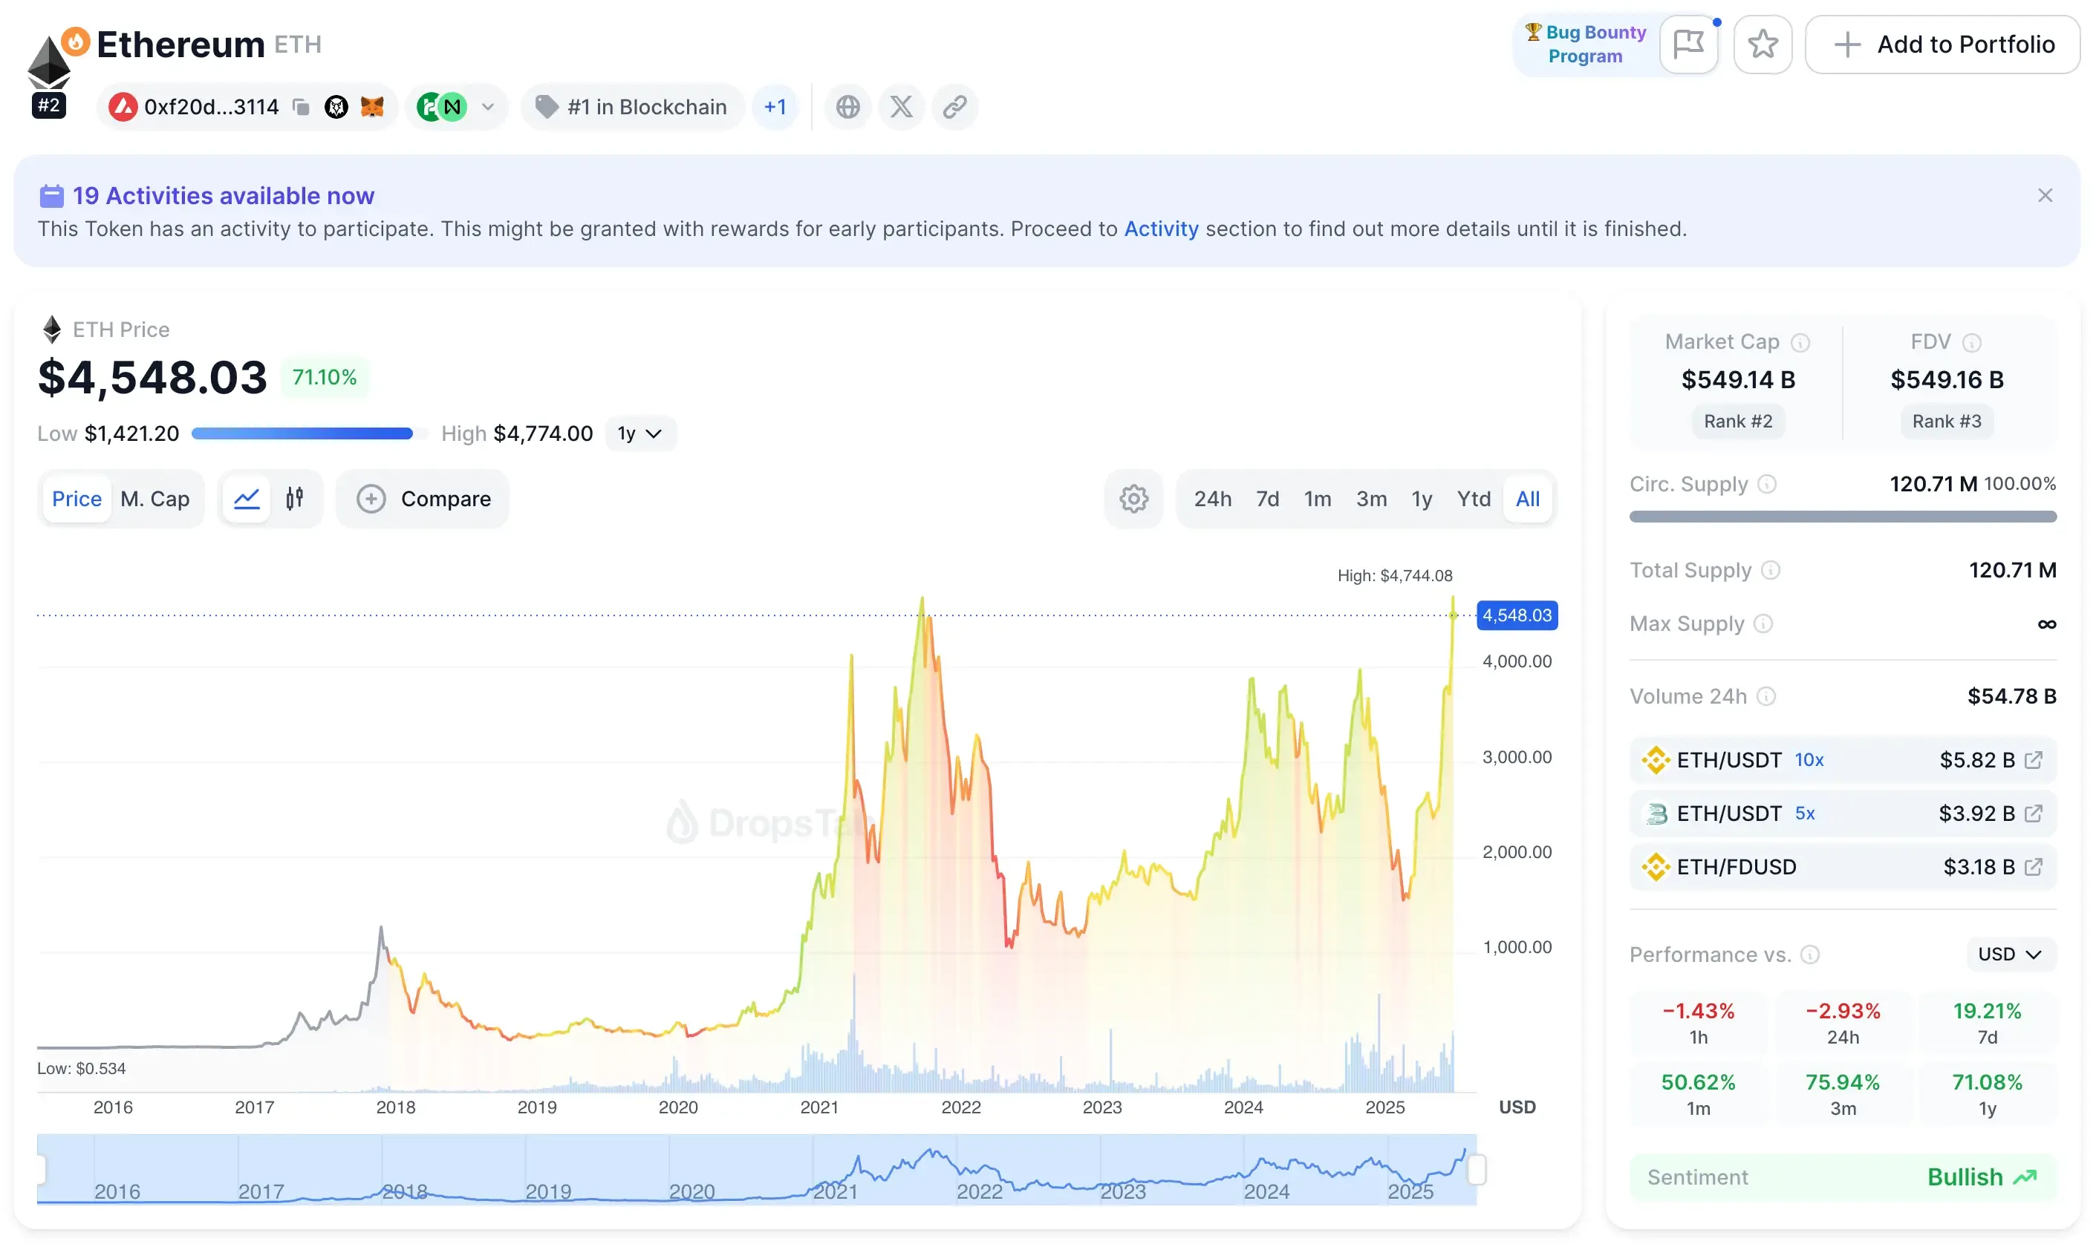Open the Activity section link

[1161, 228]
